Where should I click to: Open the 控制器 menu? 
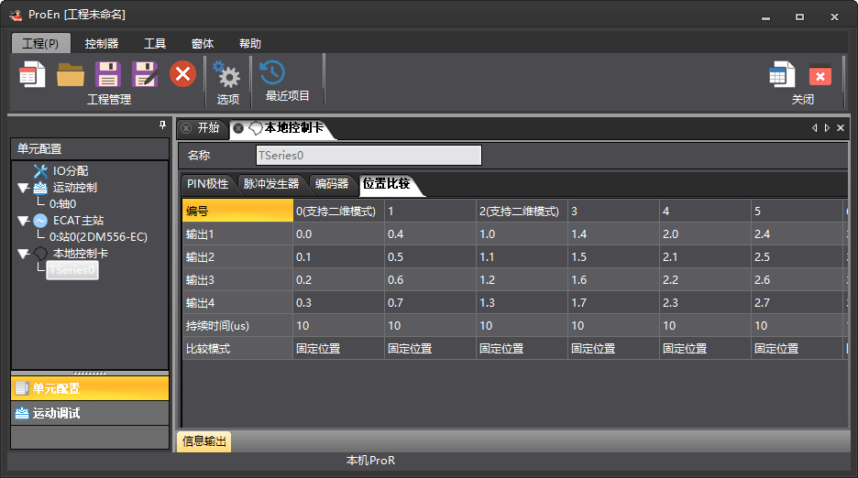click(x=102, y=43)
